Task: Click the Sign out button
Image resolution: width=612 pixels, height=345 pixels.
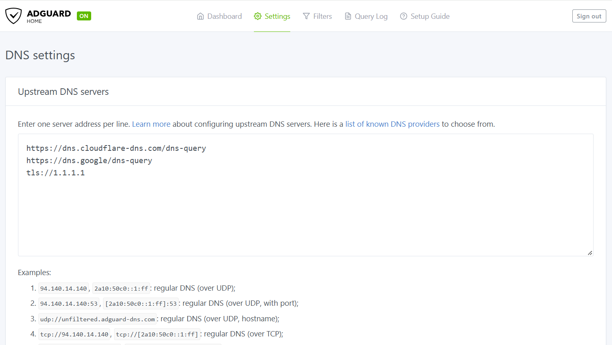Action: click(589, 16)
